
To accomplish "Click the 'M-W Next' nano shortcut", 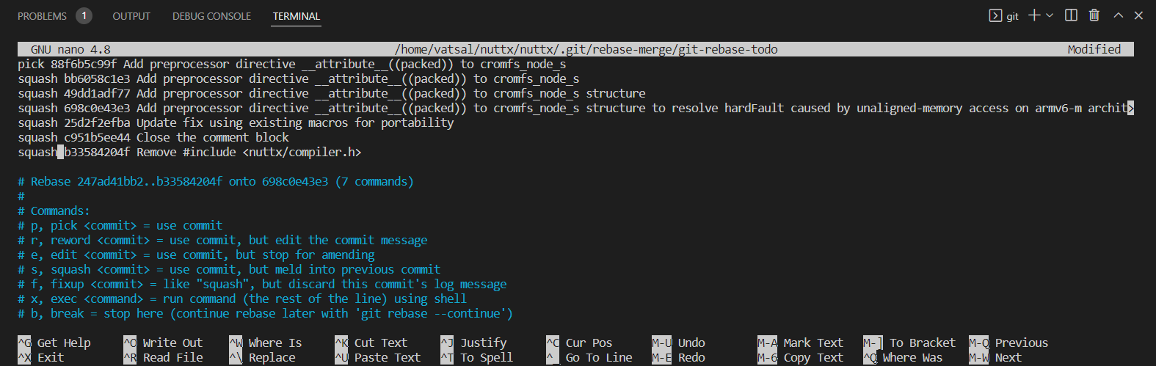I will (995, 357).
